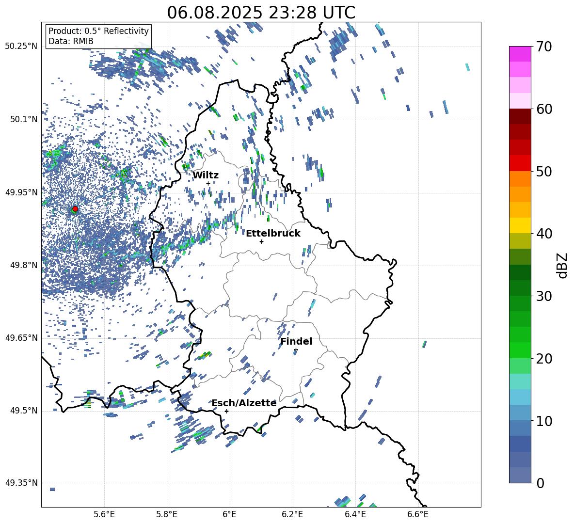Screen dimensions: 574x524
Task: Click the slate blue colorbar segment above 0
Action: coord(520,475)
